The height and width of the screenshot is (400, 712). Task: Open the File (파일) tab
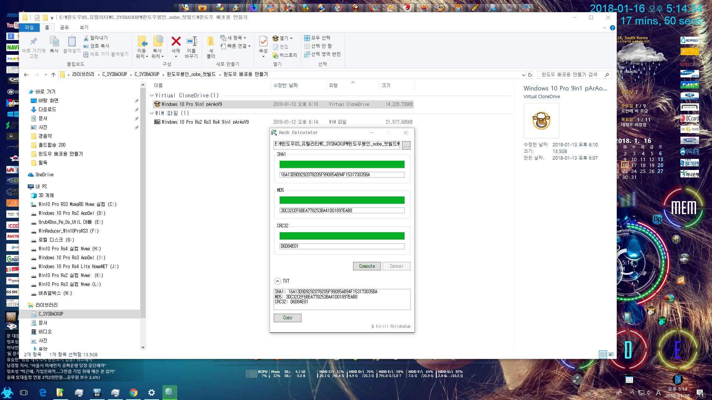[x=29, y=27]
